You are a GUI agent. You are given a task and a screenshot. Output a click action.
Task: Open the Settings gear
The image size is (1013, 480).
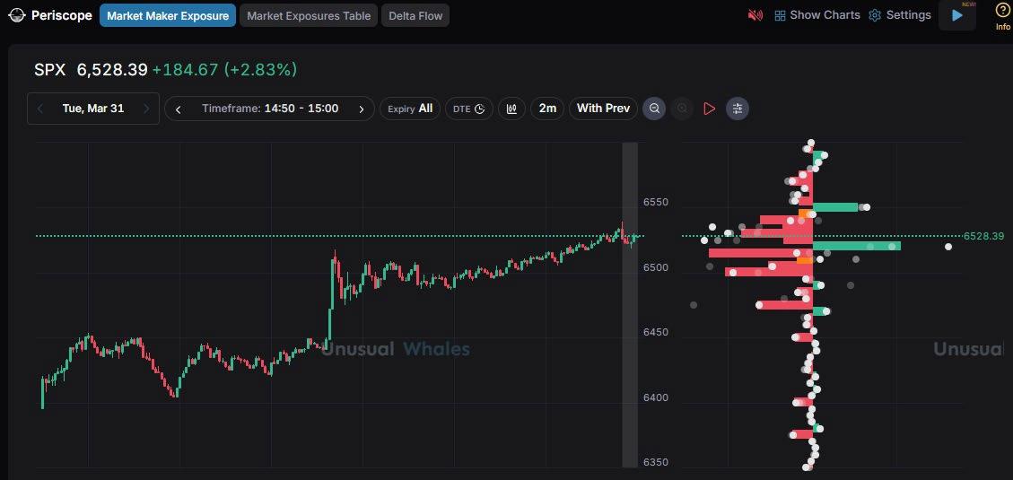point(899,15)
